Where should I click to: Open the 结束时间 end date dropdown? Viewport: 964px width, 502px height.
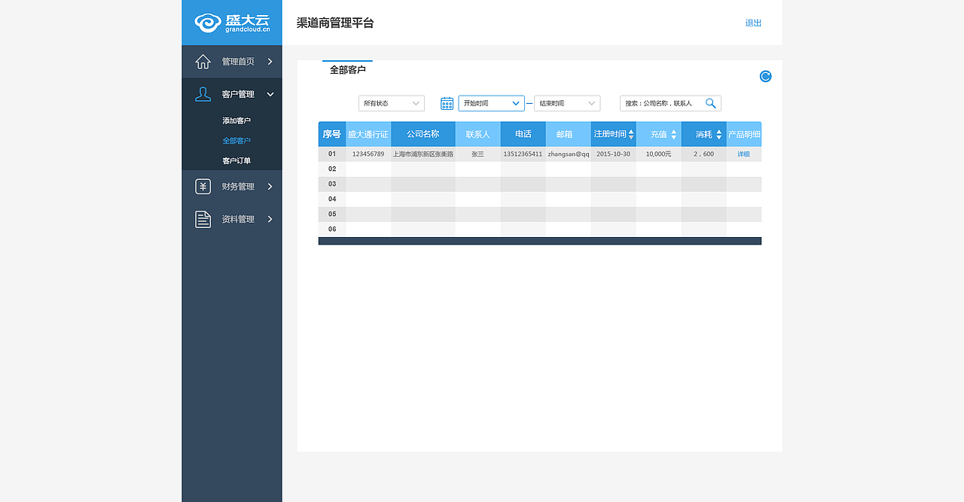(567, 103)
